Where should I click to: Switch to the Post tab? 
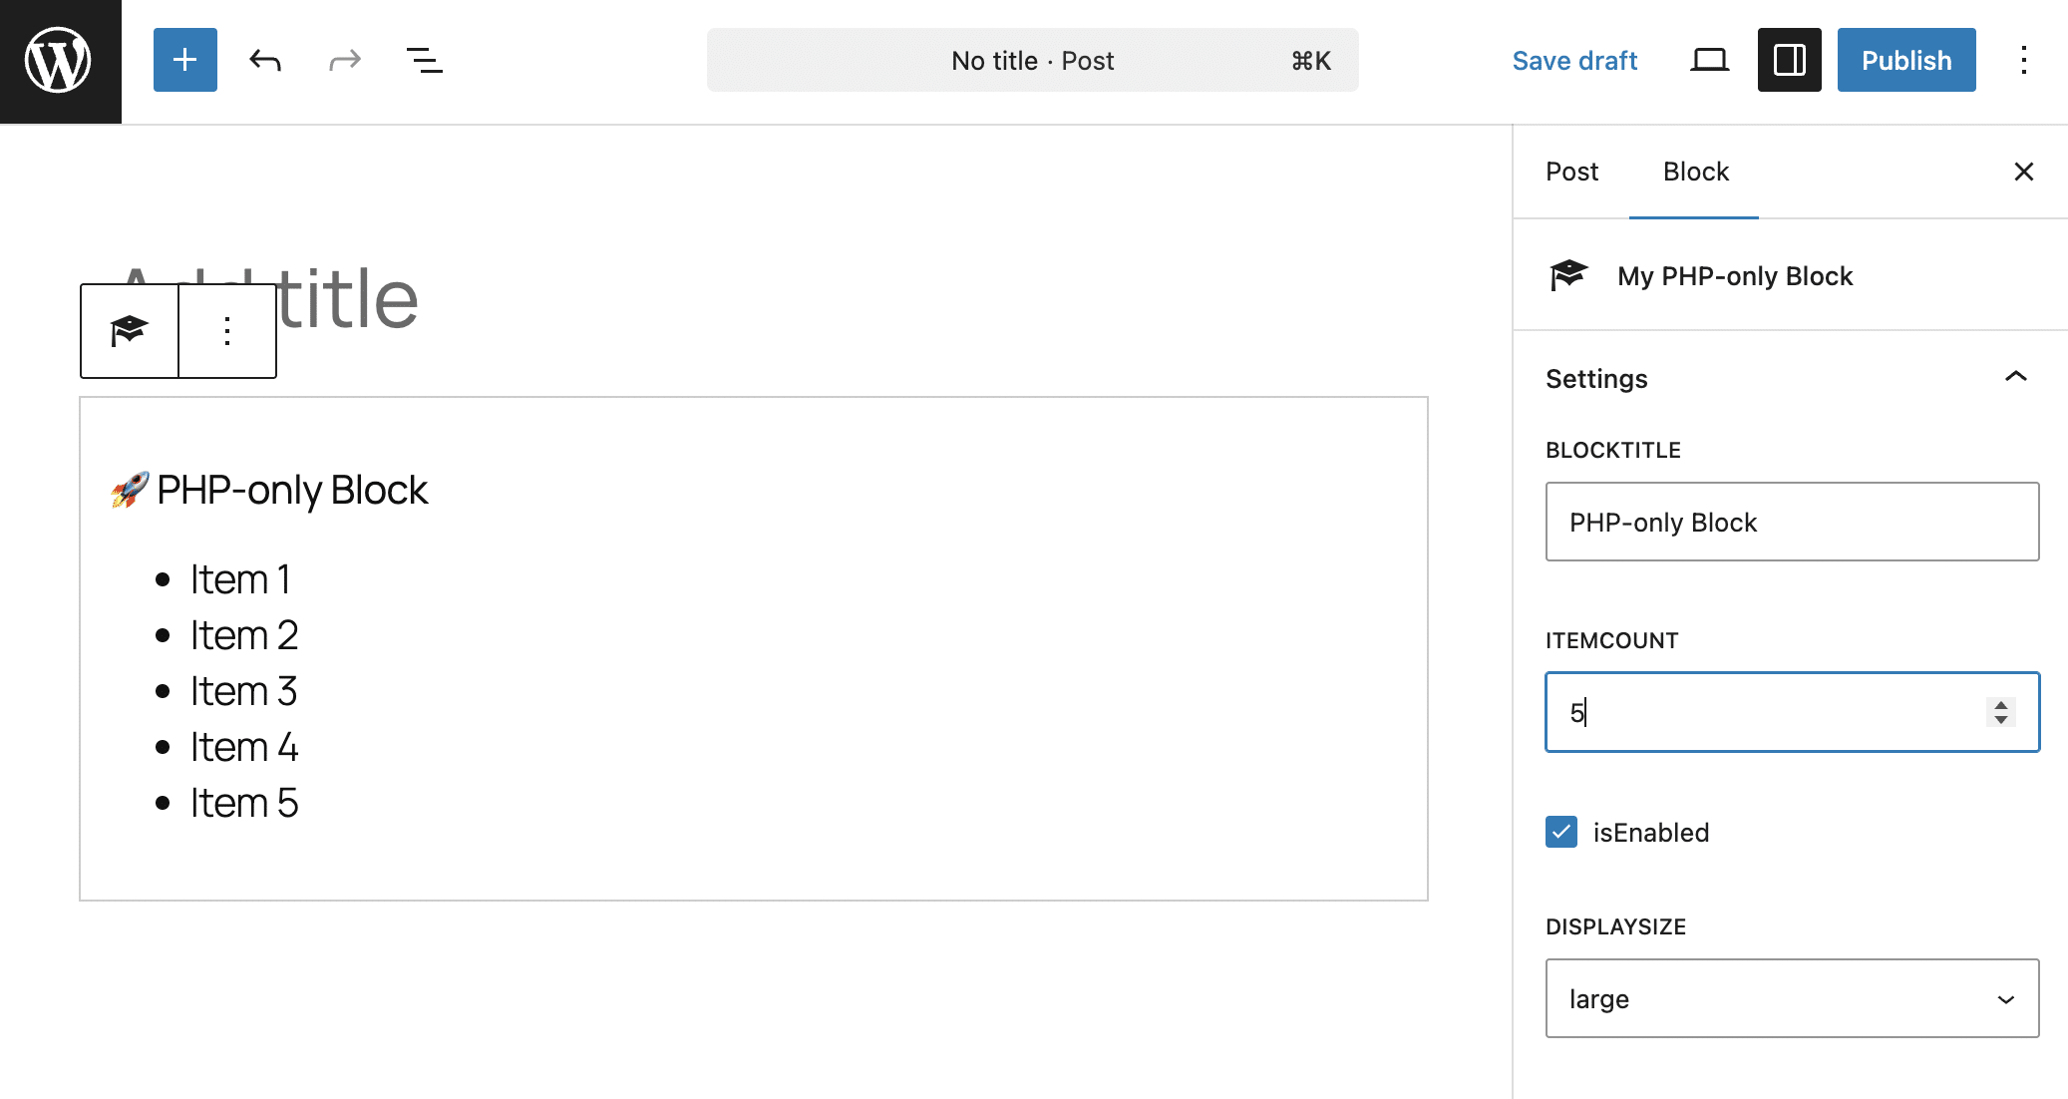point(1570,172)
